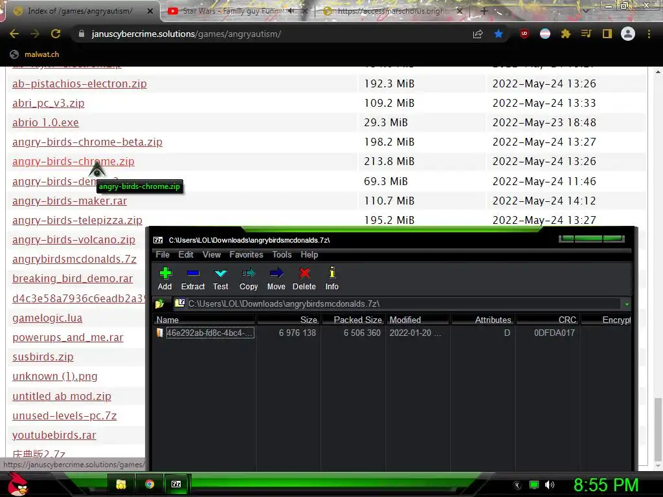Click the volume speaker tray icon
The image size is (663, 497).
pyautogui.click(x=550, y=485)
